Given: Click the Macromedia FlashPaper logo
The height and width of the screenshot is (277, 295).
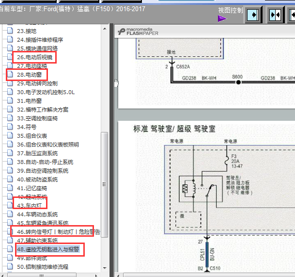Looking at the screenshot, I should pyautogui.click(x=138, y=32).
